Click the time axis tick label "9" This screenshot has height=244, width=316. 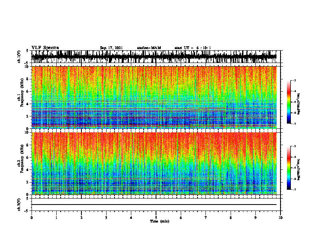[x=255, y=218]
